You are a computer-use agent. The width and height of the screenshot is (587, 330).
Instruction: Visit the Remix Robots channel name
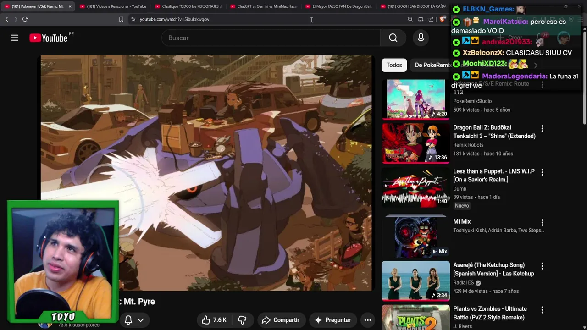pyautogui.click(x=468, y=145)
